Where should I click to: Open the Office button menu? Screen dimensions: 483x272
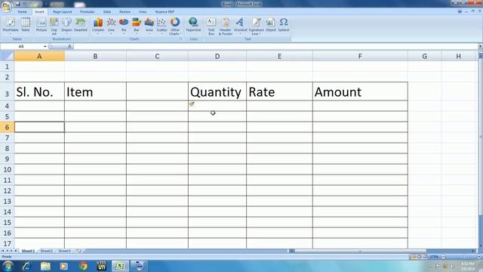tap(6, 6)
